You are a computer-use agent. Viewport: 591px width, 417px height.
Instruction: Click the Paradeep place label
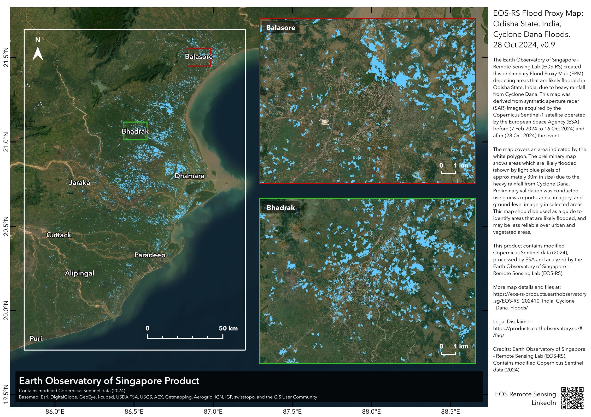(x=150, y=255)
